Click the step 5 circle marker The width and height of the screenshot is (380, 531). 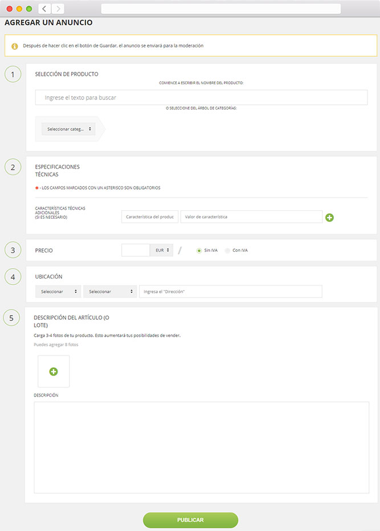click(x=13, y=317)
